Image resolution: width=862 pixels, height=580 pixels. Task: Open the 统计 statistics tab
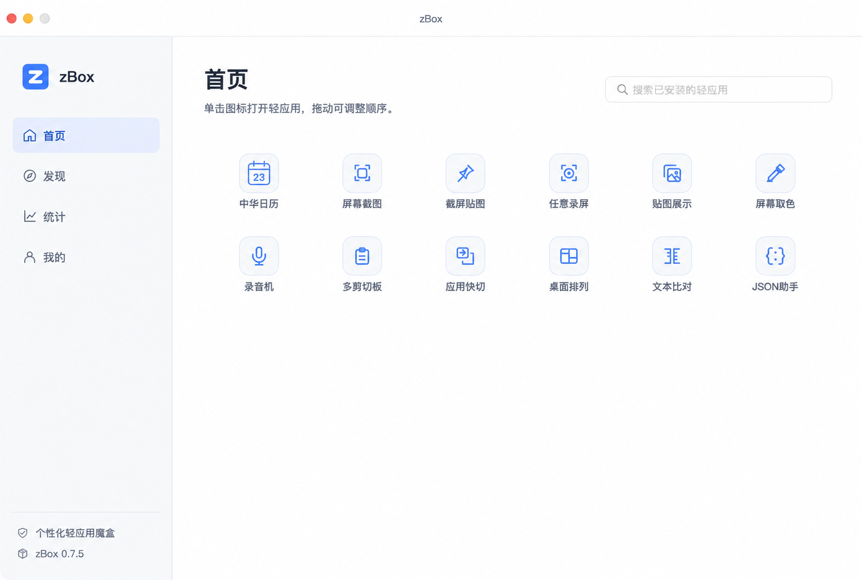(86, 216)
